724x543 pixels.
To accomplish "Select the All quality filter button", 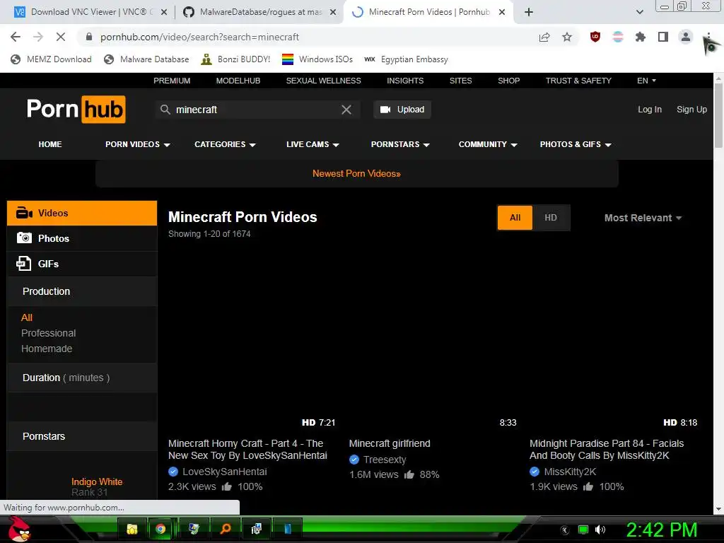I will [515, 218].
